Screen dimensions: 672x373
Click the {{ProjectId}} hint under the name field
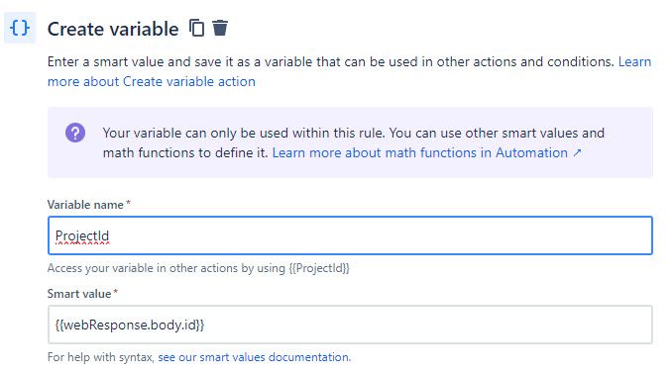click(319, 268)
